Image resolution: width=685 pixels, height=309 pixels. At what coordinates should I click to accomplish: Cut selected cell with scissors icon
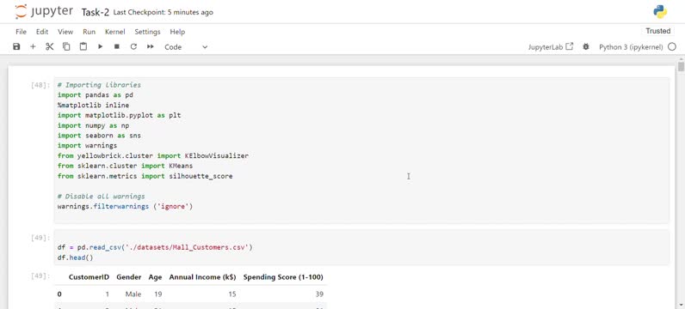[49, 46]
